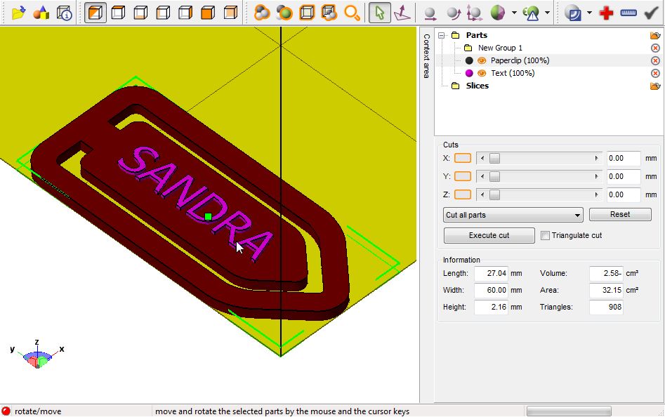Hide the Paperclip part via eye icon
Viewport: 665px width, 417px height.
point(482,60)
